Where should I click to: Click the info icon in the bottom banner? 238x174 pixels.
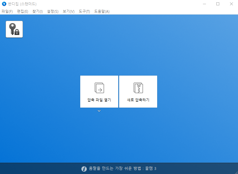tap(84, 169)
